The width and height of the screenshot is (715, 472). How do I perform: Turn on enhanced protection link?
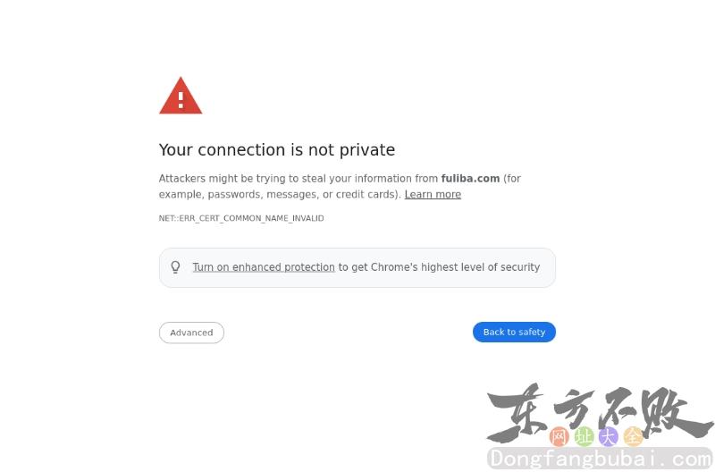pyautogui.click(x=264, y=267)
